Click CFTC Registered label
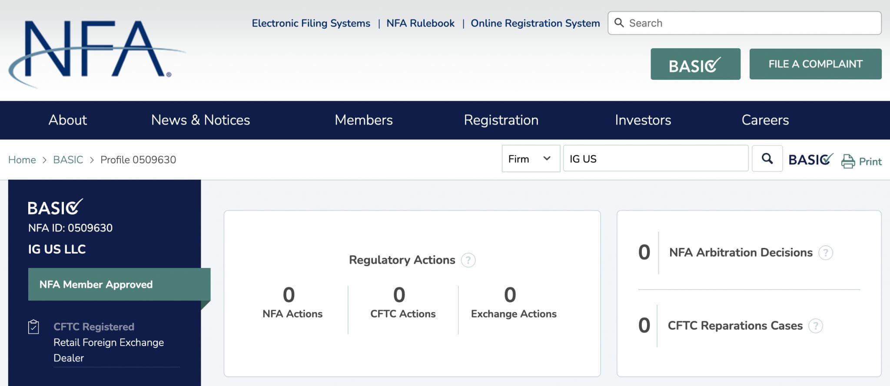The image size is (890, 386). click(x=94, y=327)
